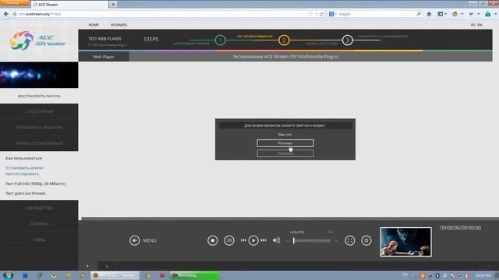Image resolution: width=499 pixels, height=280 pixels.
Task: Select the video preview thumbnail
Action: [405, 242]
